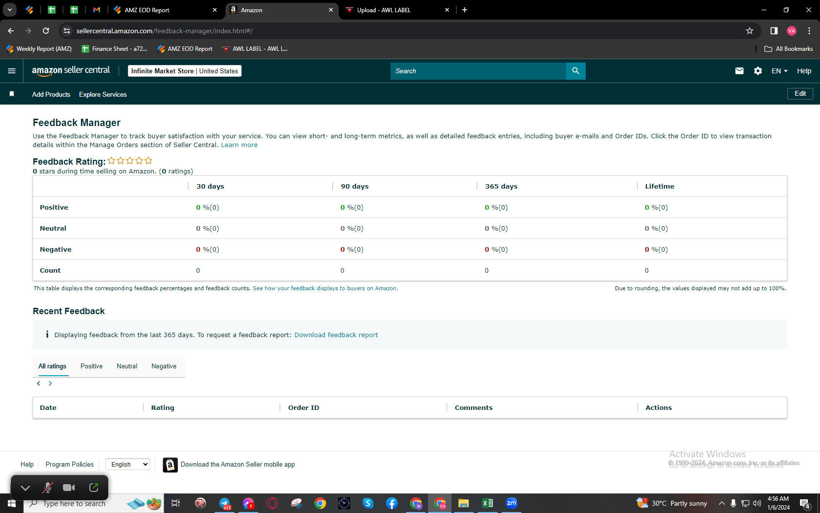This screenshot has width=820, height=513.
Task: Click the bookmark flag icon in navigation bar
Action: (x=12, y=94)
